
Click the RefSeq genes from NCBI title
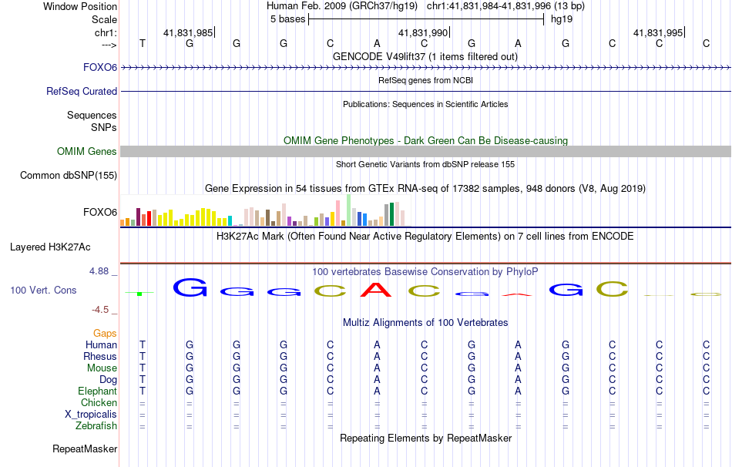425,80
